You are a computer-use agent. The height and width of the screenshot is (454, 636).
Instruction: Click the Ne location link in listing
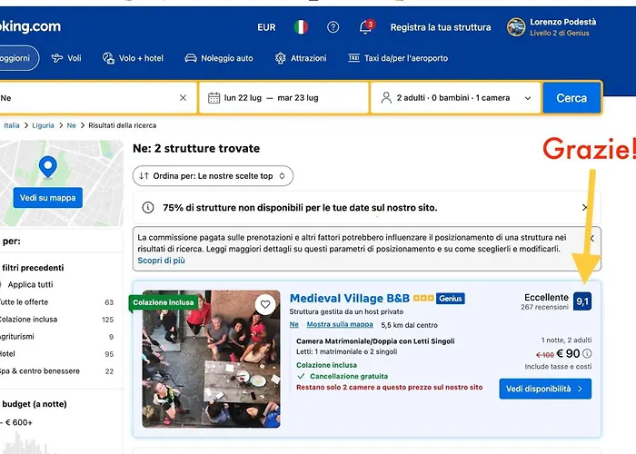coord(294,324)
